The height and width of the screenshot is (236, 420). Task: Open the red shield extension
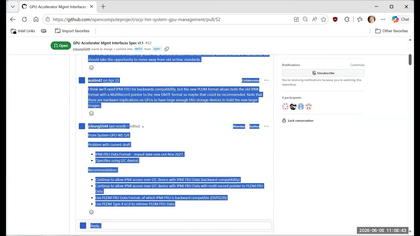coord(335,19)
